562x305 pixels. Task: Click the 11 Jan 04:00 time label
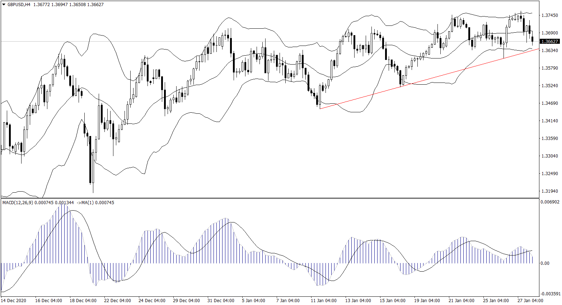[323, 301]
